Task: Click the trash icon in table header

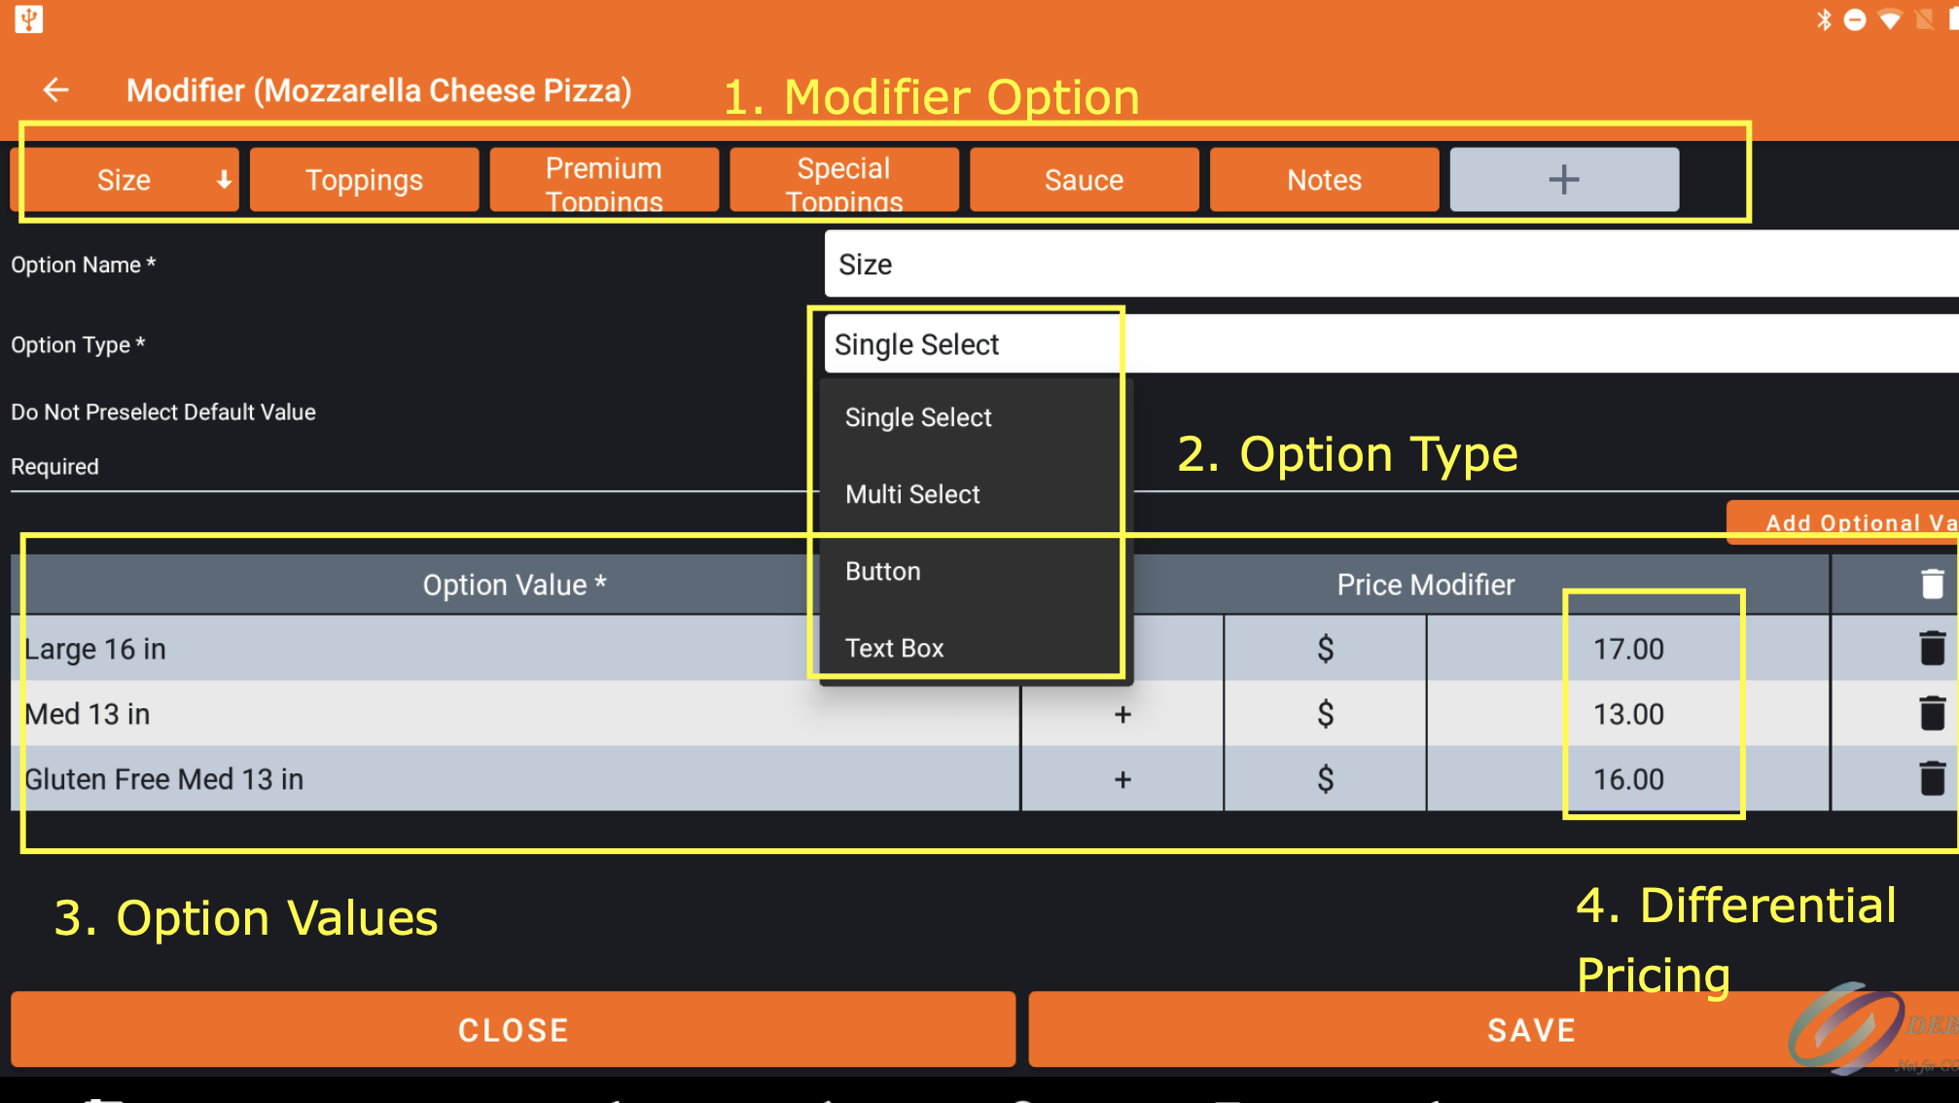Action: coord(1932,584)
